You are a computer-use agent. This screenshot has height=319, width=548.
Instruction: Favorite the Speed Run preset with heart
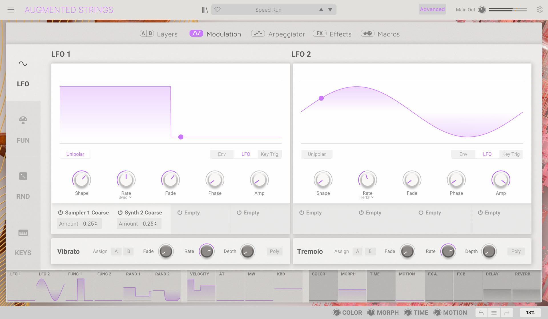[217, 10]
